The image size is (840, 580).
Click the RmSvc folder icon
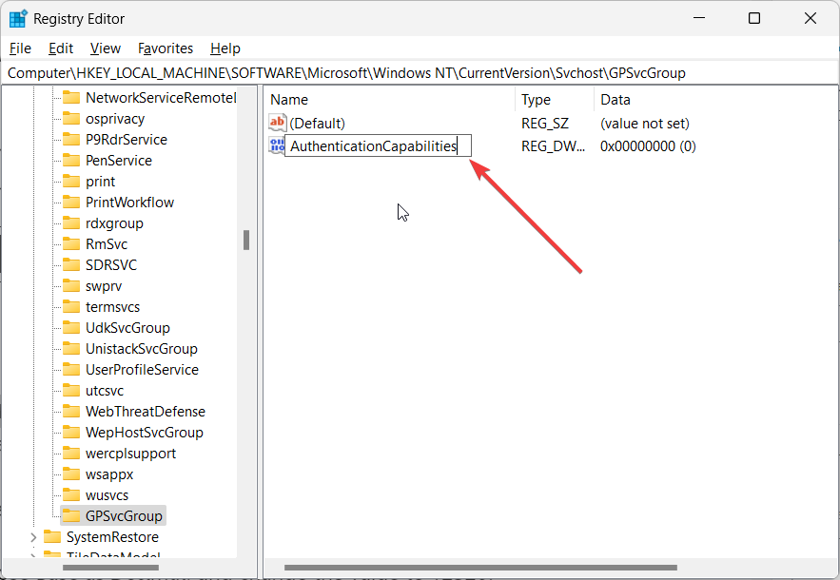(x=70, y=243)
